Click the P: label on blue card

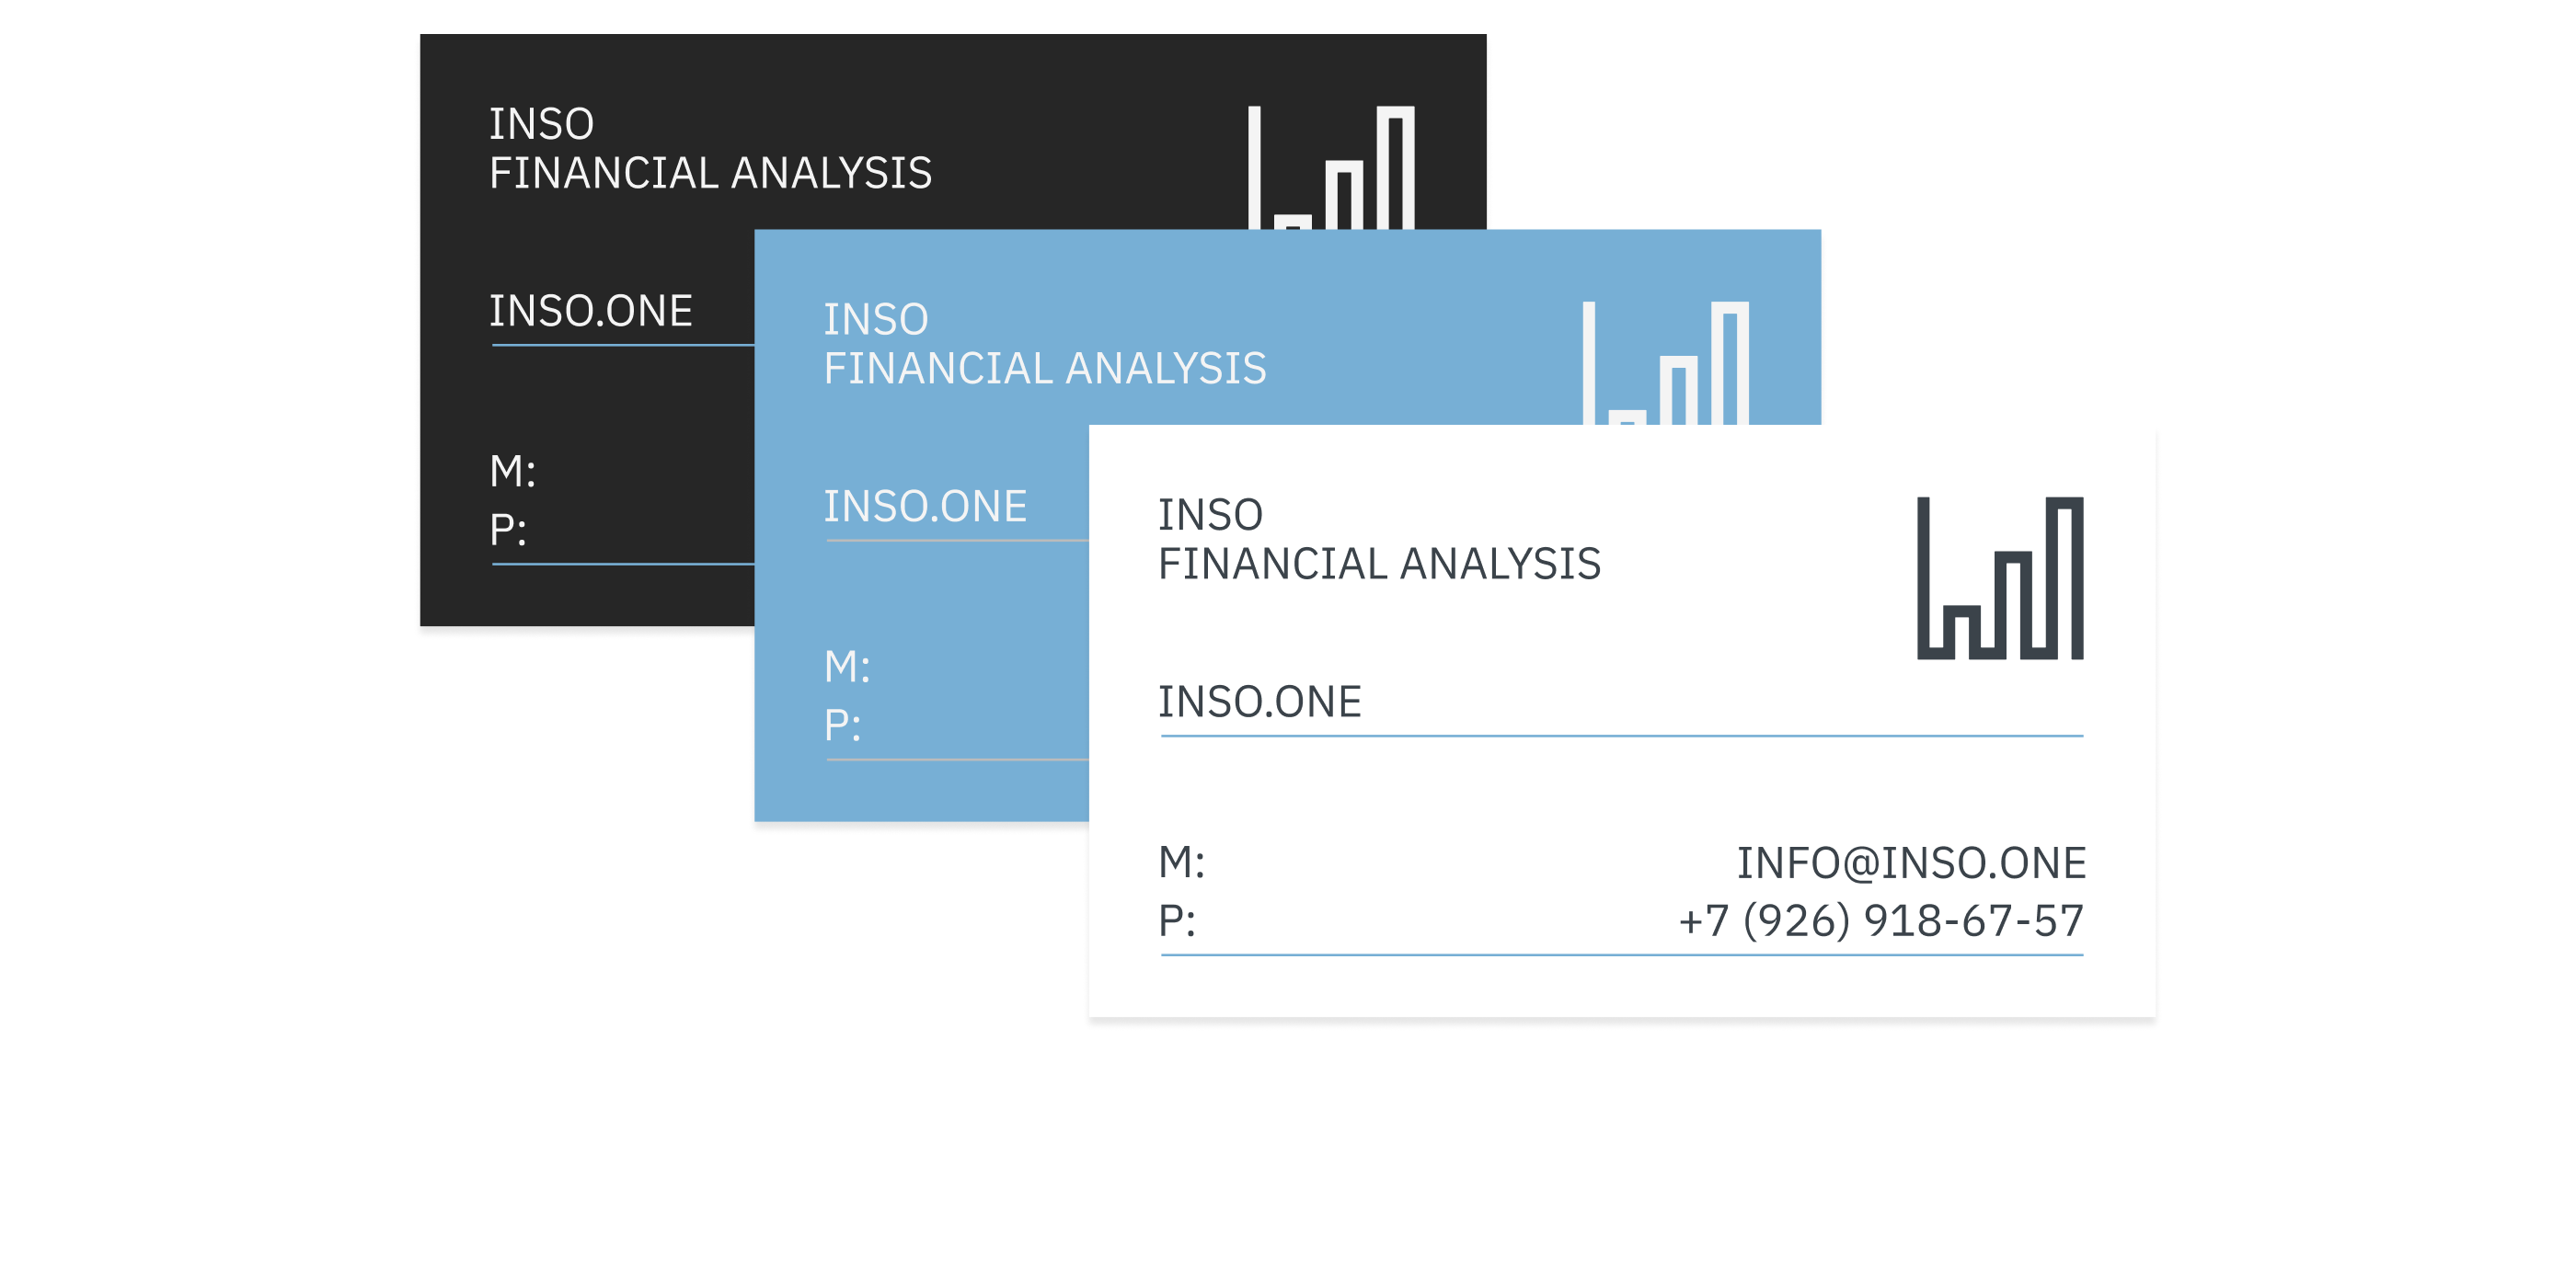(x=842, y=725)
